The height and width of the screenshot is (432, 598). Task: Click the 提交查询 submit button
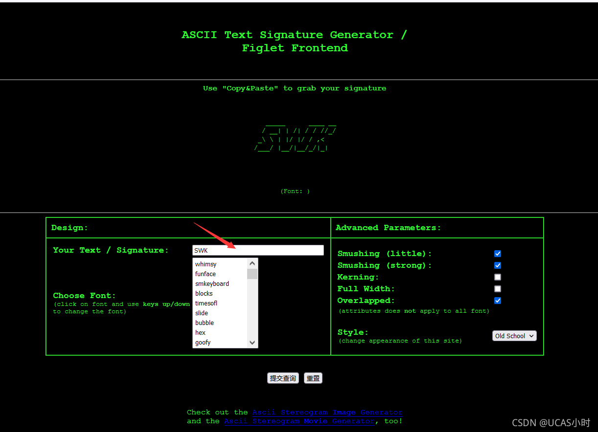pos(283,378)
